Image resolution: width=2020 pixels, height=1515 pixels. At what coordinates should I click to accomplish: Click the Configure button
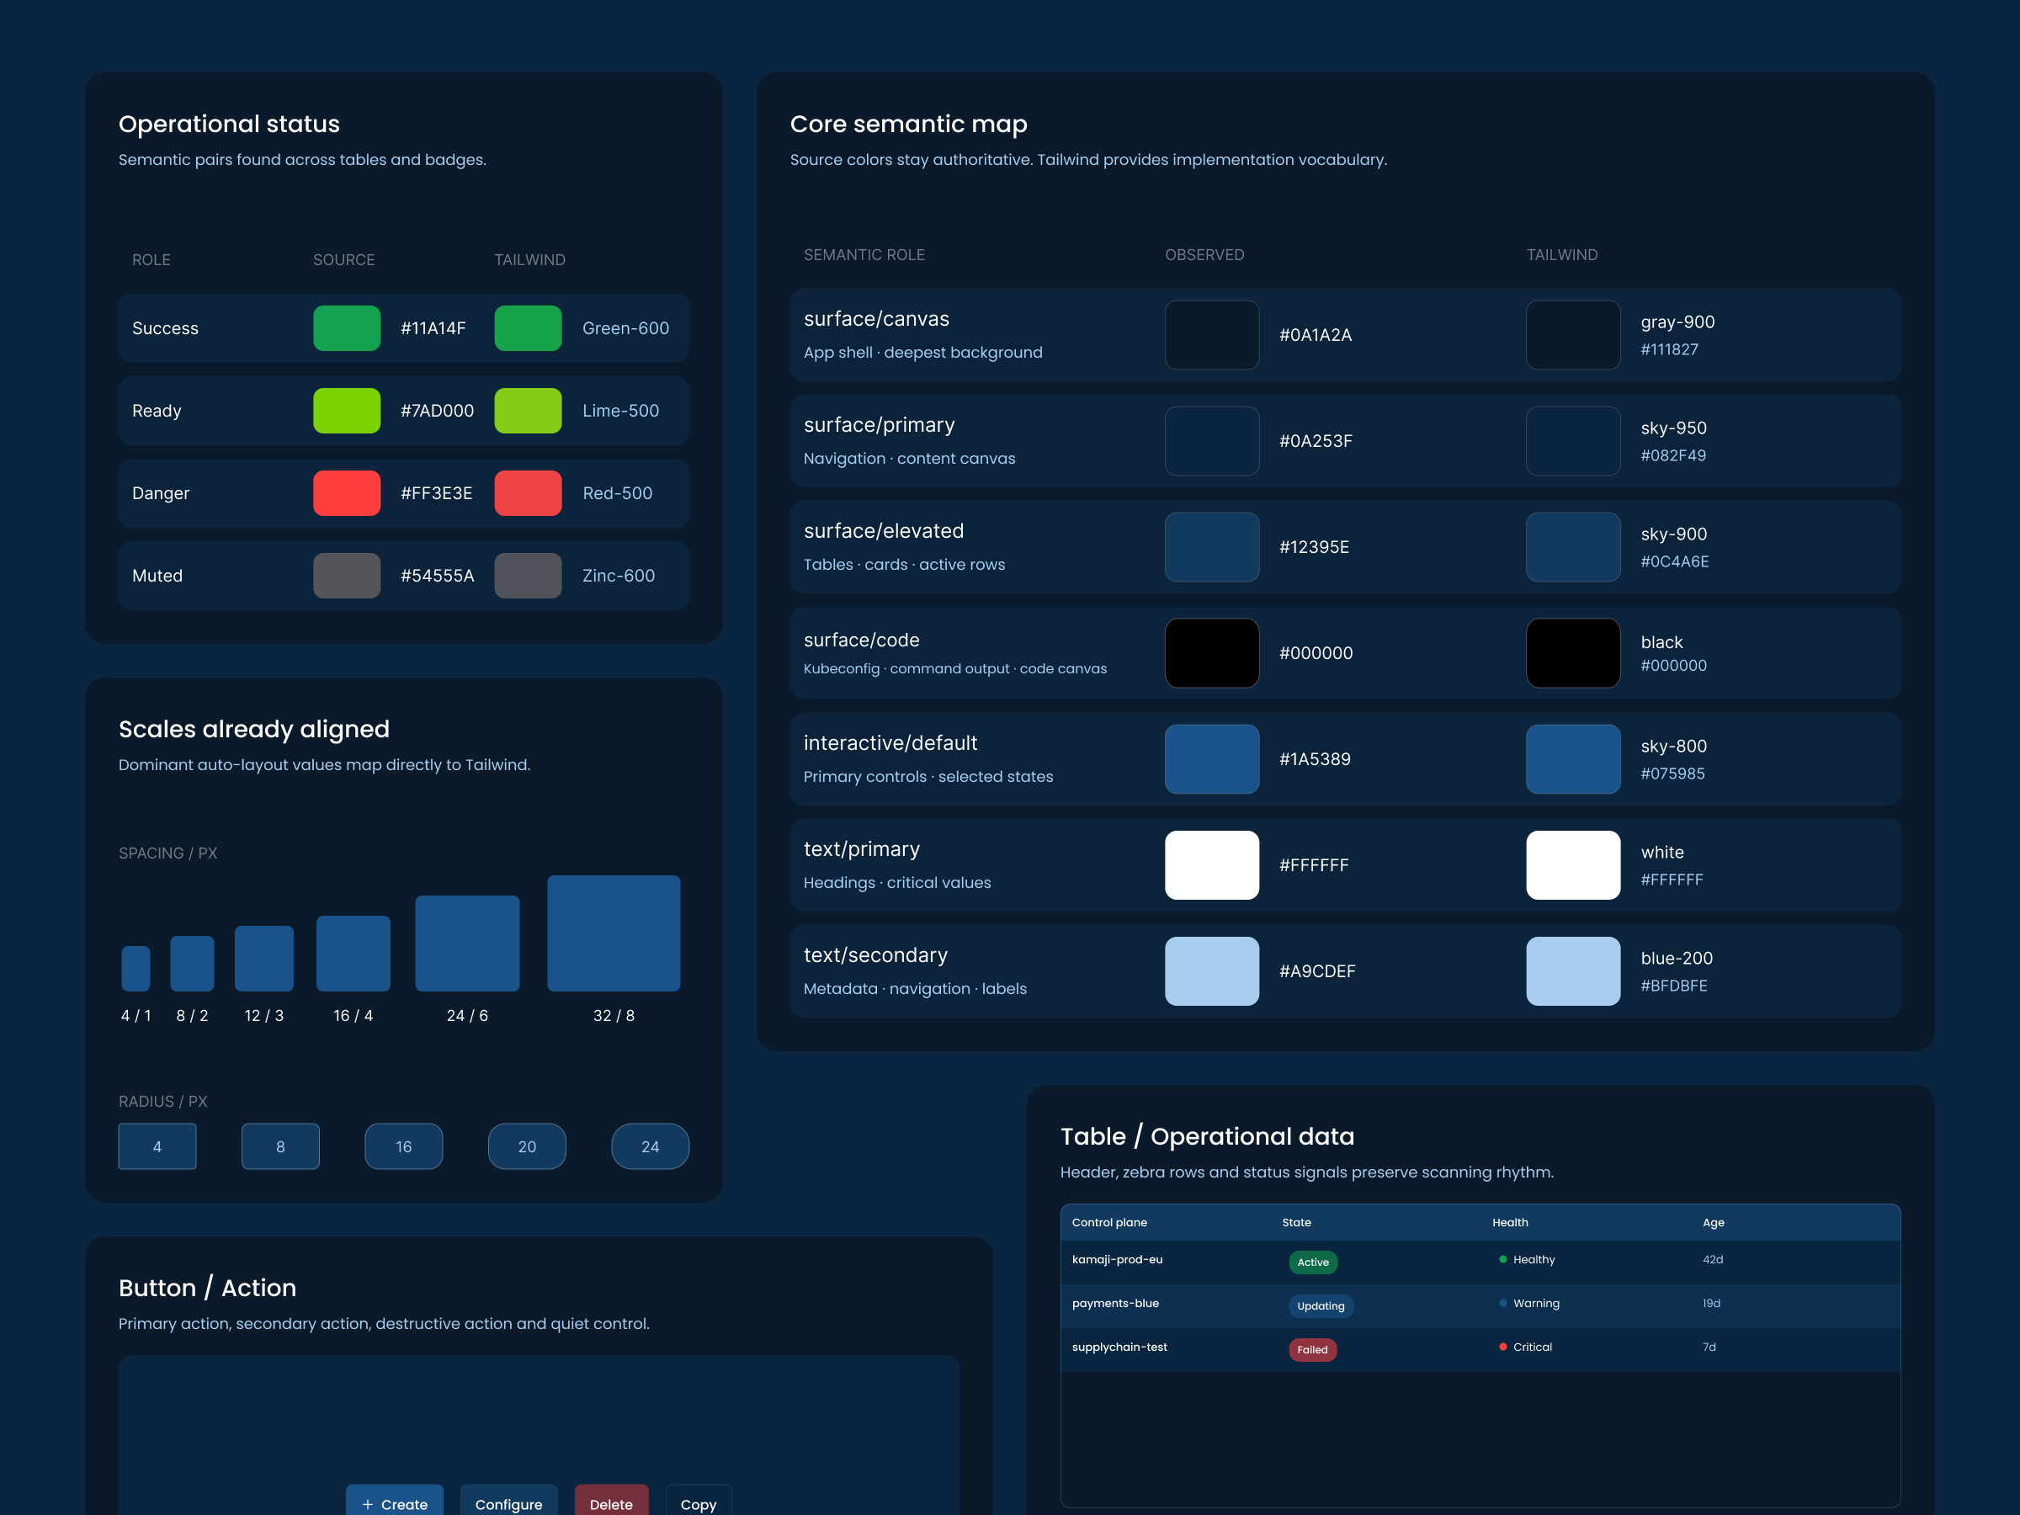[x=508, y=1500]
